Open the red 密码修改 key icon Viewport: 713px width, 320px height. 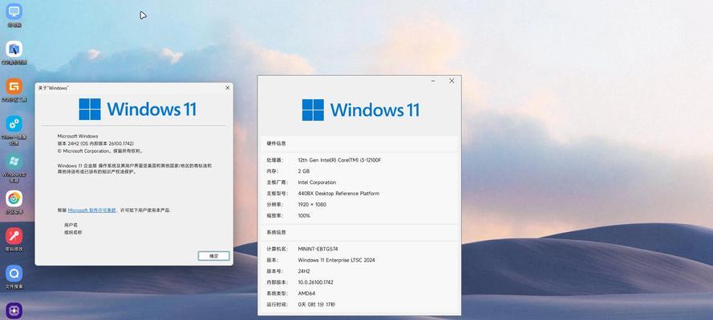coord(14,236)
